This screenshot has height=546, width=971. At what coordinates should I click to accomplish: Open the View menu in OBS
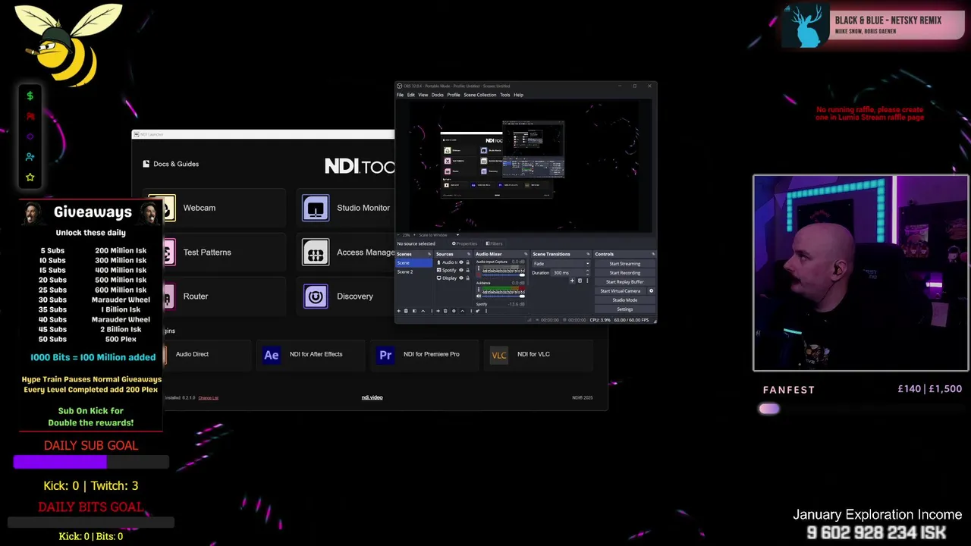[423, 95]
